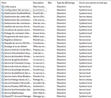Select the Configuration des services row

coord(55,10)
